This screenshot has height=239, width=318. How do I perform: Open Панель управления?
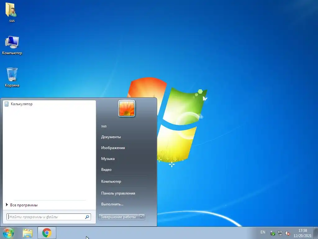pos(118,193)
